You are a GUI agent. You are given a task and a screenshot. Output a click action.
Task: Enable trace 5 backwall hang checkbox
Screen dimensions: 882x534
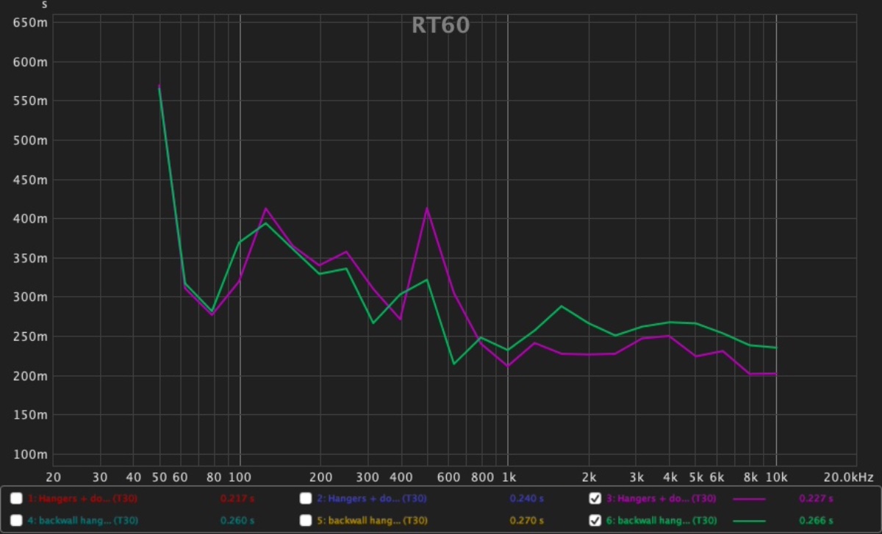point(306,521)
